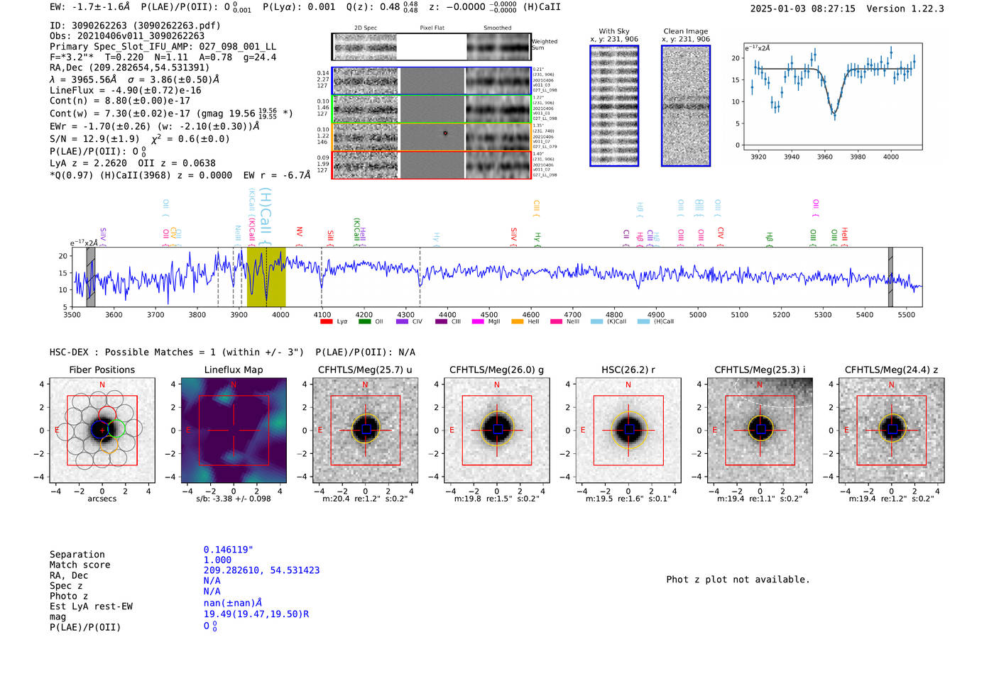Screen dimensions: 994x676
Task: Click the green fiber circle in Fiber Positions
Action: 117,428
